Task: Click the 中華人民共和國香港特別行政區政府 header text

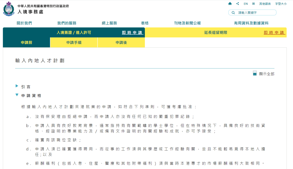Action: pyautogui.click(x=43, y=6)
